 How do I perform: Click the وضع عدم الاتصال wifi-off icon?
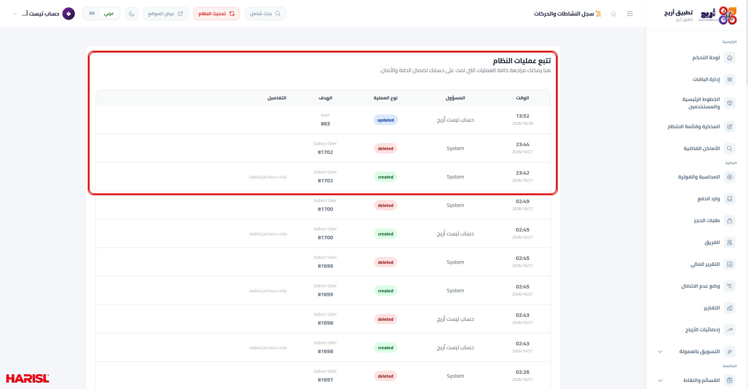[x=729, y=286]
